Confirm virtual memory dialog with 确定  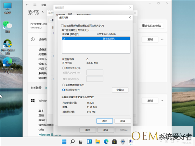[x=104, y=120]
